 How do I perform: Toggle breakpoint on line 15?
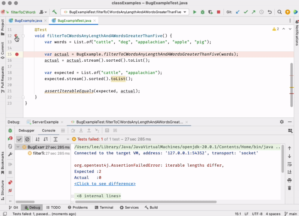(17, 54)
